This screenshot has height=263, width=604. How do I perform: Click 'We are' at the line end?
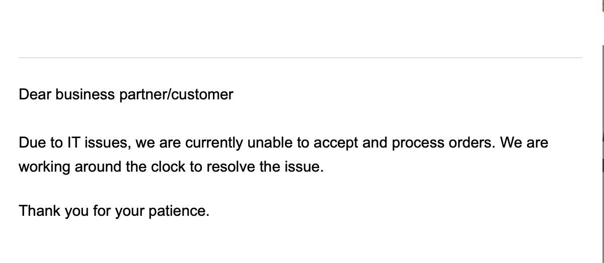[x=524, y=143]
